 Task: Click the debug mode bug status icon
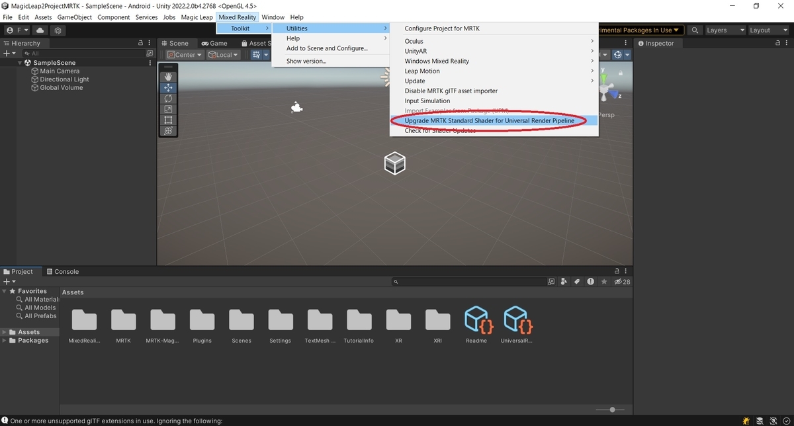[x=746, y=421]
